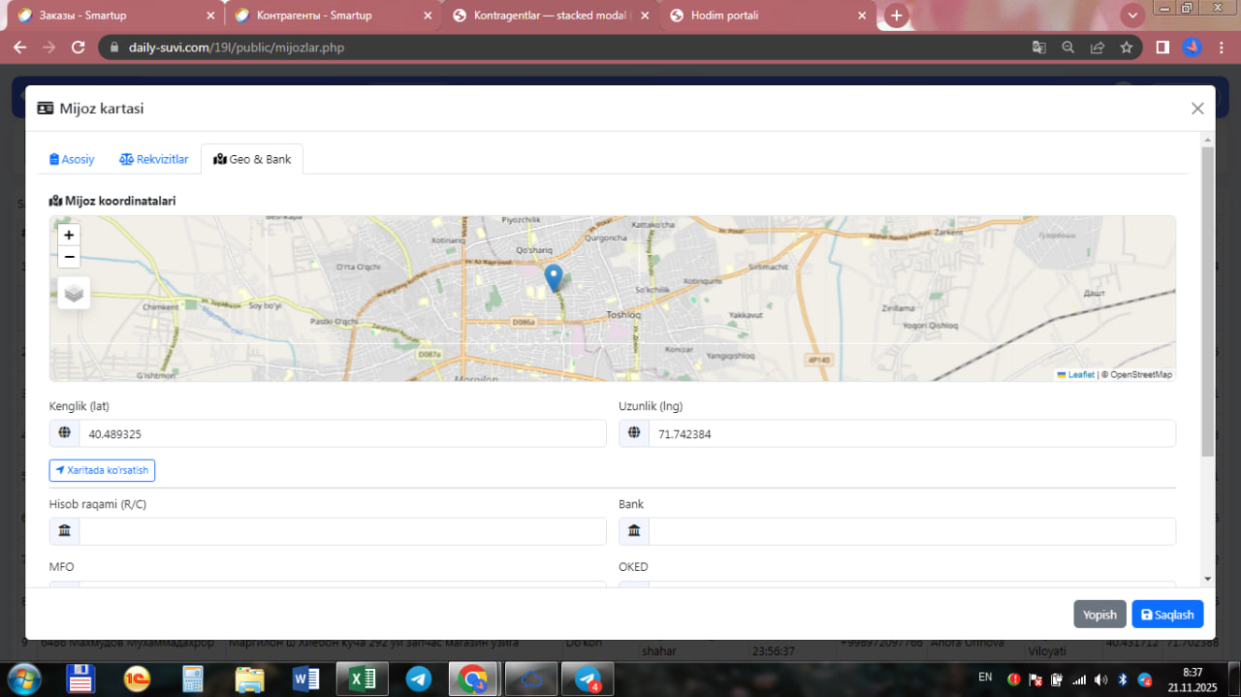Click the Saqlash save button
Viewport: 1241px width, 697px height.
click(1167, 615)
